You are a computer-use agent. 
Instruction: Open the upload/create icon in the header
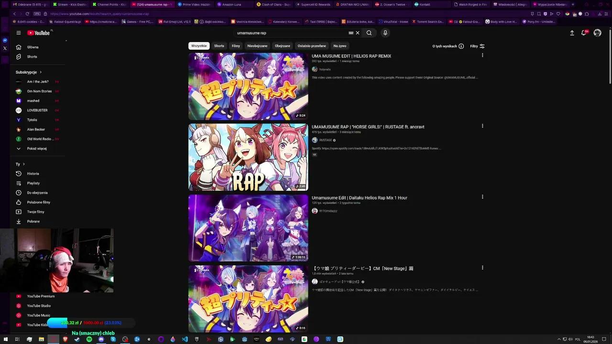point(572,33)
